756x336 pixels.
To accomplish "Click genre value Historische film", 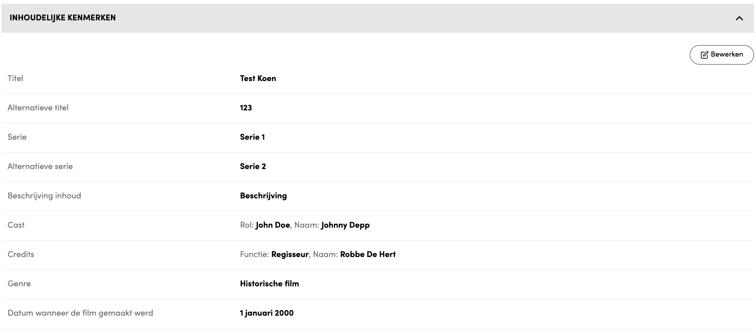I will [x=269, y=284].
